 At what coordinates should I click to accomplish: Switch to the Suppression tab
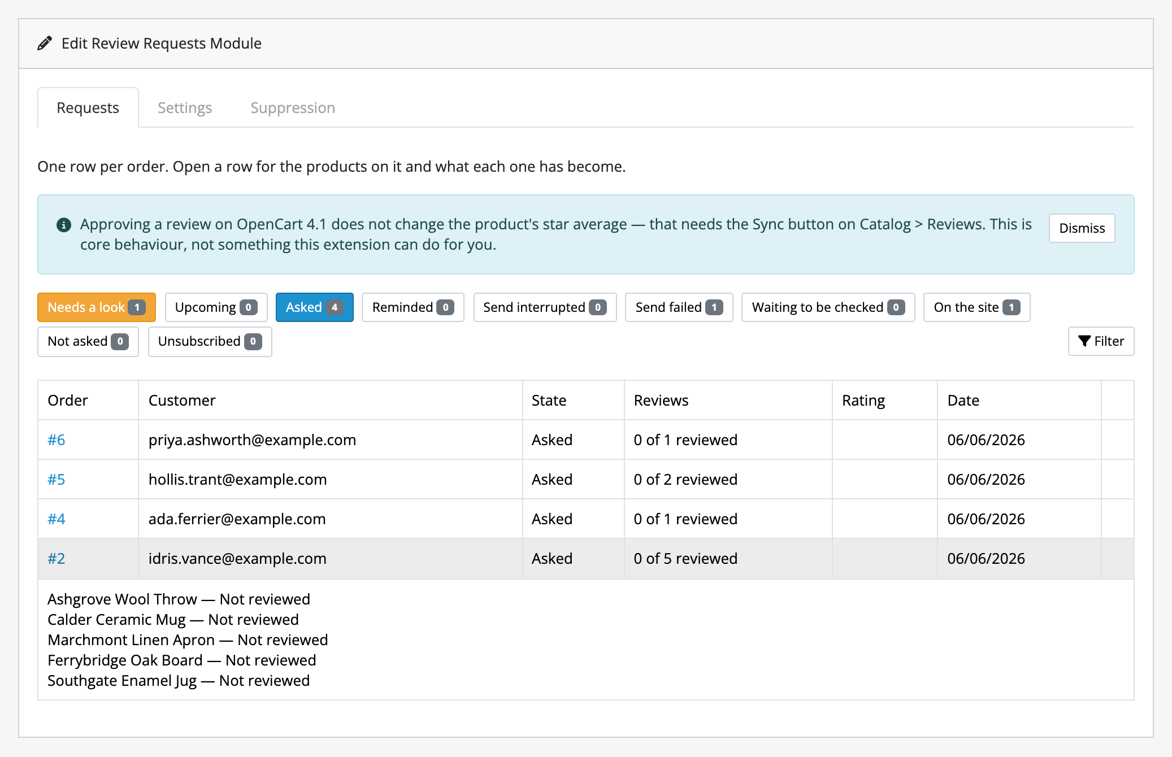pos(293,107)
